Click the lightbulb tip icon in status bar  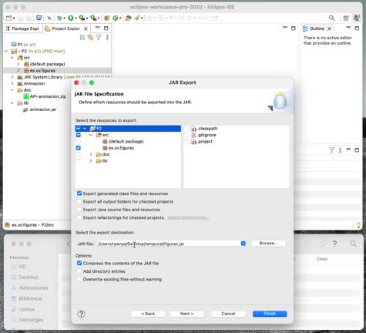[358, 225]
